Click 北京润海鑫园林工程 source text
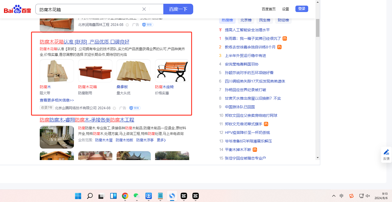 pyautogui.click(x=94, y=25)
